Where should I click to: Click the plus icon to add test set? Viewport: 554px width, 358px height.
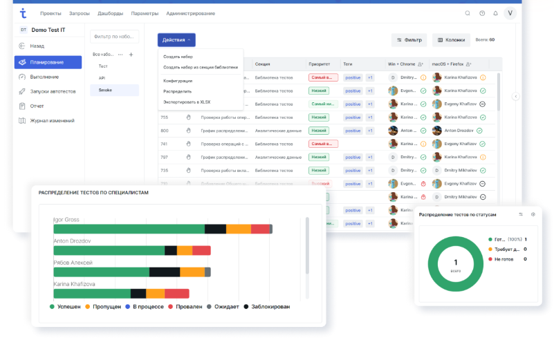click(x=131, y=54)
